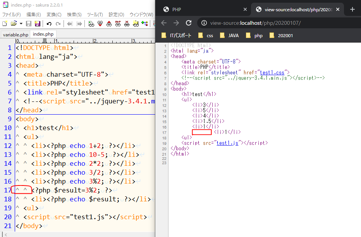Open the 検索(S) menu
This screenshot has width=361, height=237.
point(74,15)
